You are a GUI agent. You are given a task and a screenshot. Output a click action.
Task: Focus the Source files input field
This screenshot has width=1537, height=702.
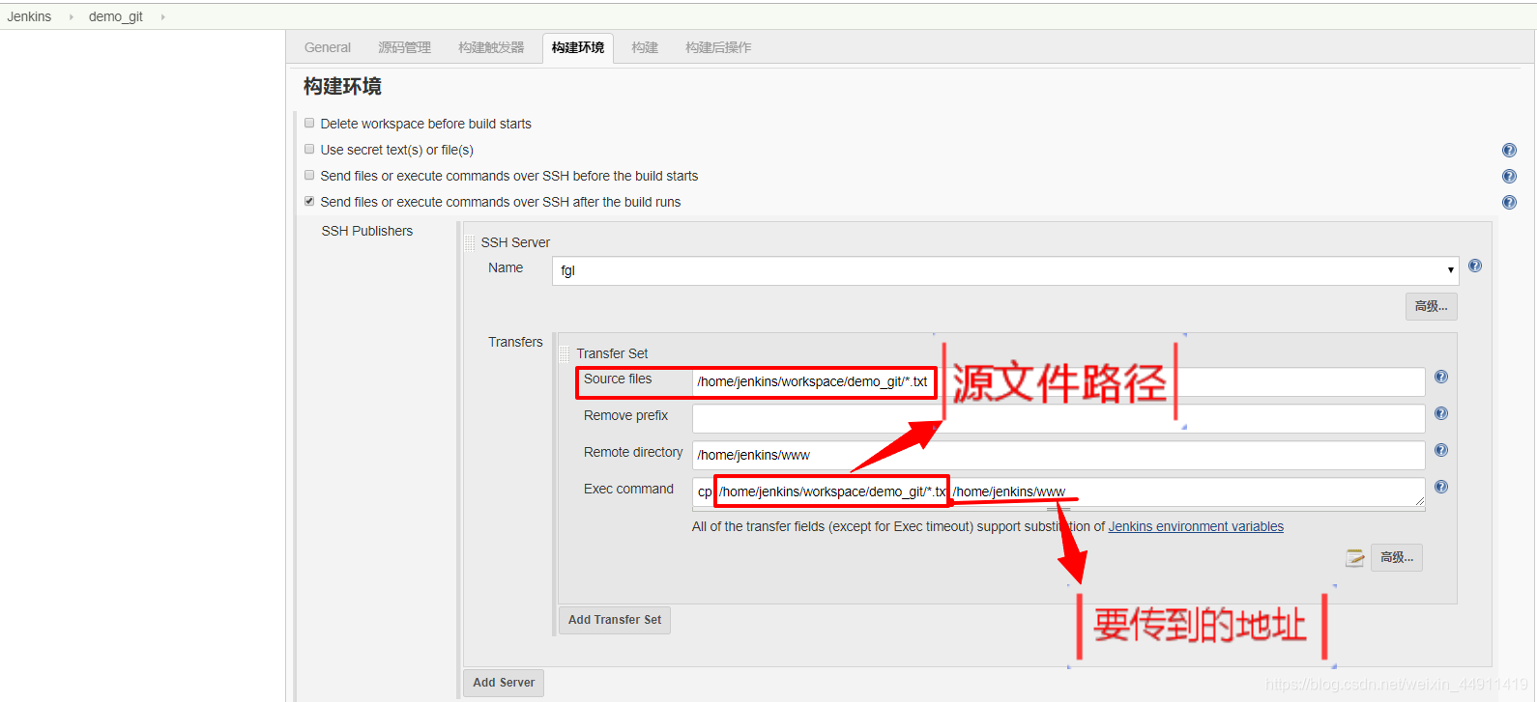click(1058, 381)
